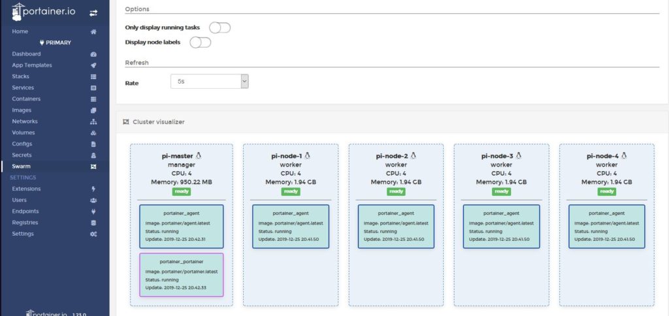This screenshot has width=669, height=316.
Task: Click the Linux penguin icon beside pi-node-1
Action: 307,155
